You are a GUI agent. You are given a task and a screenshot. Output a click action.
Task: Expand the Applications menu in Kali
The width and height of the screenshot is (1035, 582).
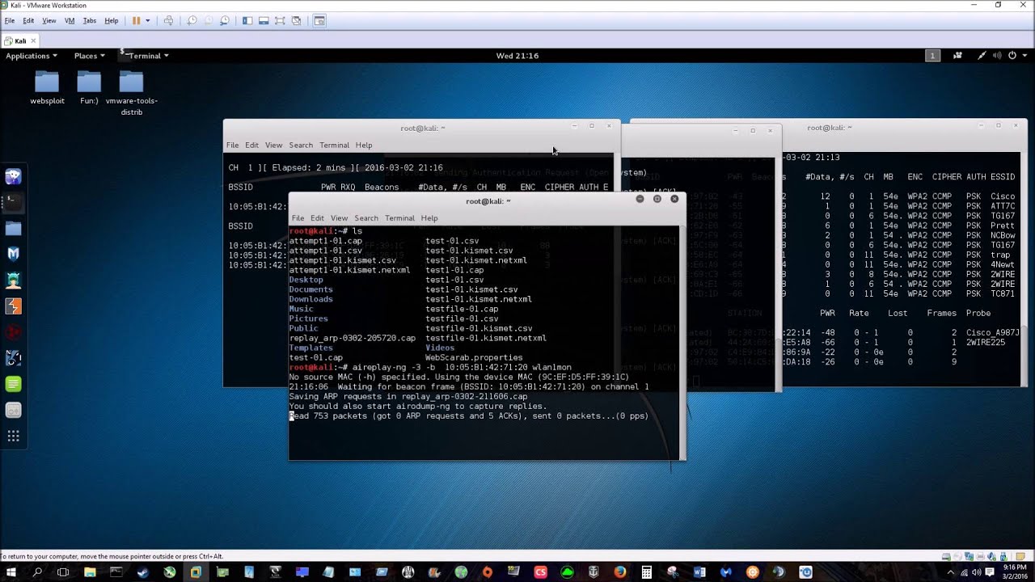[x=32, y=56]
